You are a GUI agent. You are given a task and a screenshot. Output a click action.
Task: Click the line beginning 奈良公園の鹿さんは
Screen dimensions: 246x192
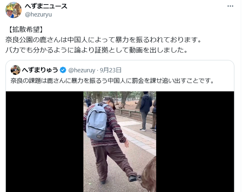[103, 40]
